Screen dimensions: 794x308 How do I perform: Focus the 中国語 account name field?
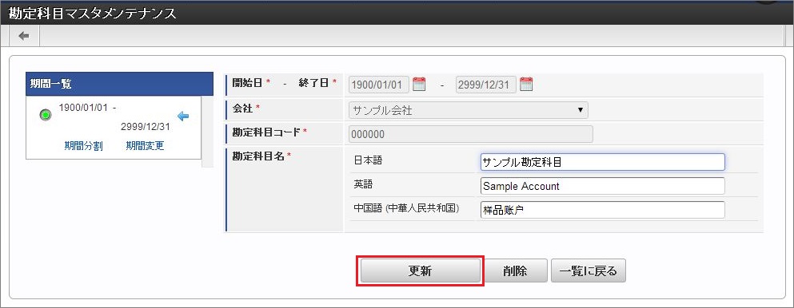(x=603, y=210)
